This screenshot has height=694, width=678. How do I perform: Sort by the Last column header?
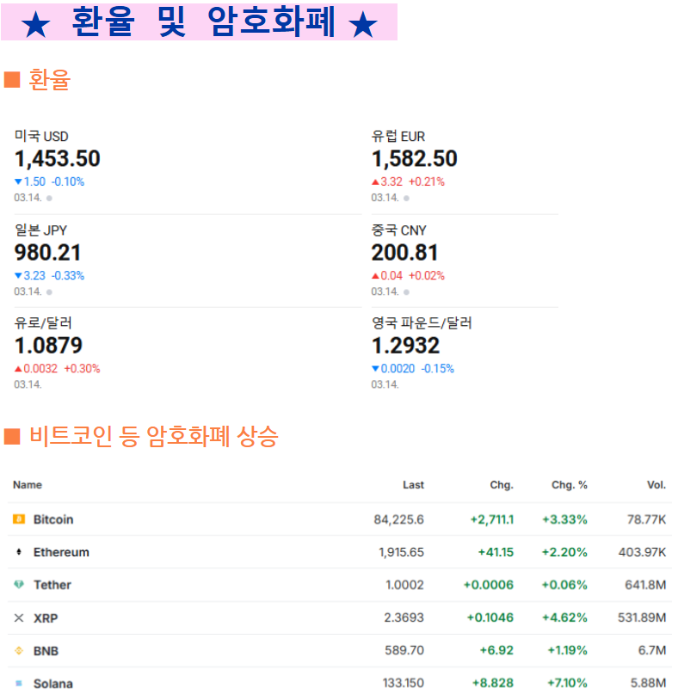point(413,485)
